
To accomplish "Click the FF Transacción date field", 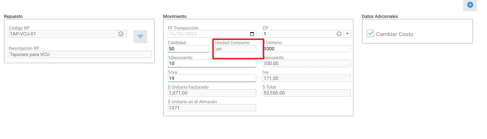I will click(x=212, y=34).
